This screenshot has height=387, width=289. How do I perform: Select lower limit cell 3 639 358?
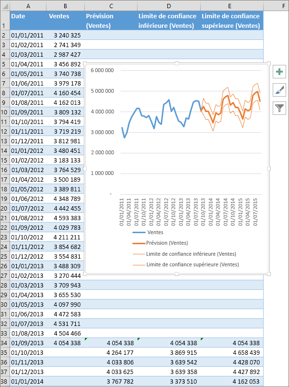tap(169, 372)
